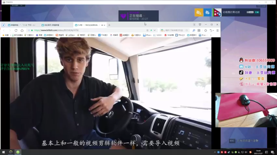Click the mouse webcam overlay

click(x=246, y=110)
